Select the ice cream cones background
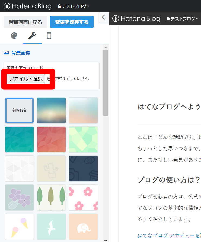This screenshot has height=242, width=201. tap(19, 227)
